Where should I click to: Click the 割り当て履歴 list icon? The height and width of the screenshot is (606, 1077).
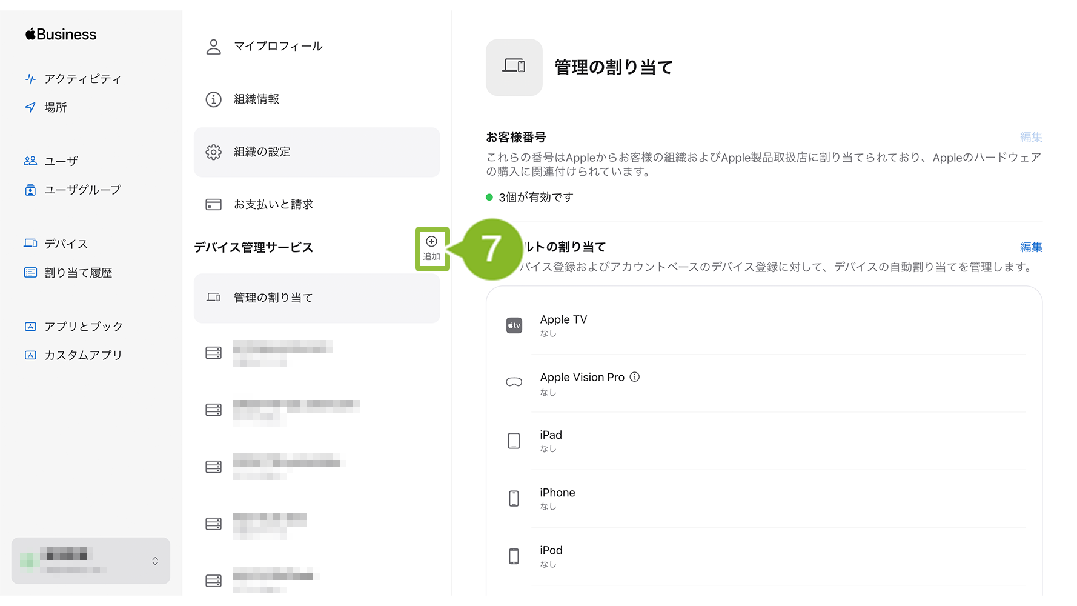pos(30,273)
